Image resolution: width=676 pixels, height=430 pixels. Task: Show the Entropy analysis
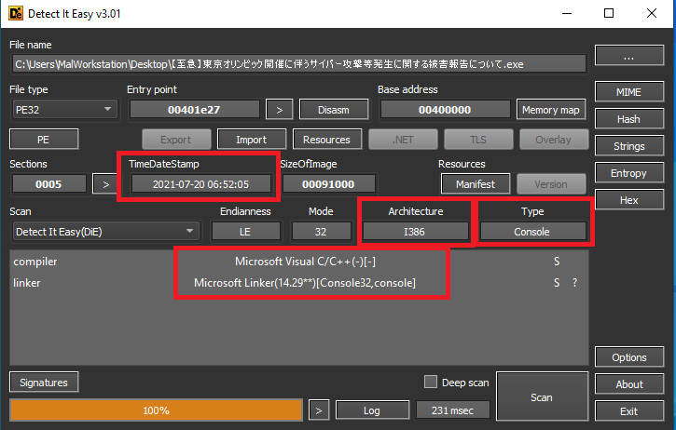(x=628, y=173)
